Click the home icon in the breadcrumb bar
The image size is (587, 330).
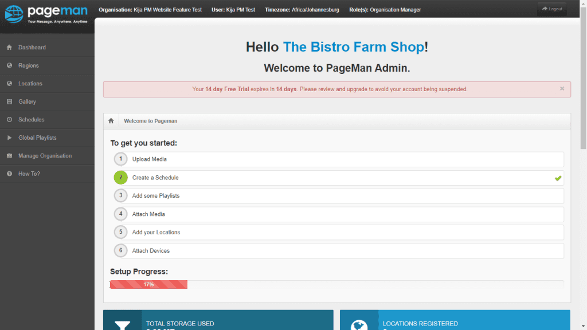(x=111, y=121)
